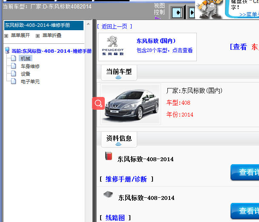This screenshot has height=222, width=259.
Task: Click [查看 link at right
Action: (239, 47)
